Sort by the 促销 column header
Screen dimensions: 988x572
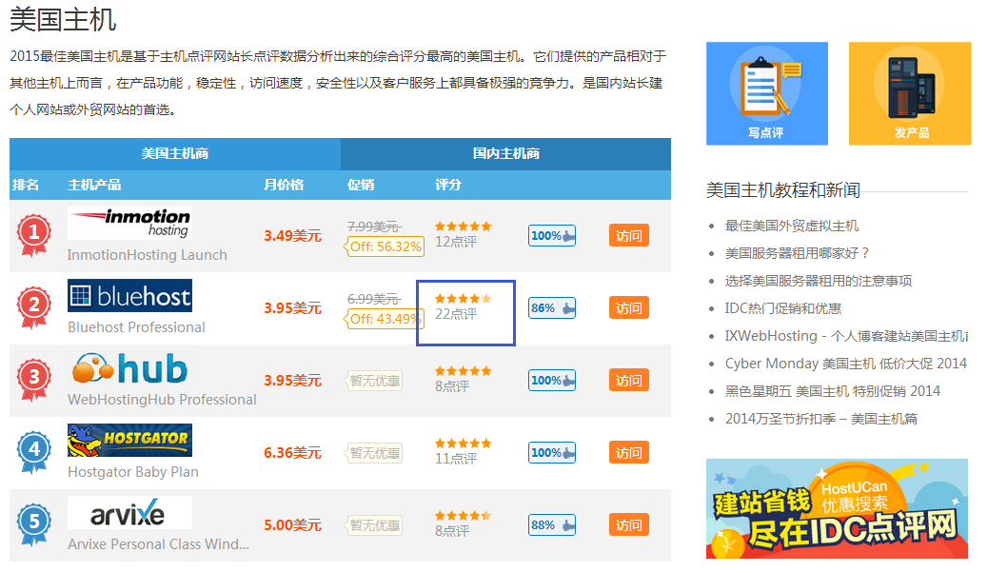[x=361, y=185]
